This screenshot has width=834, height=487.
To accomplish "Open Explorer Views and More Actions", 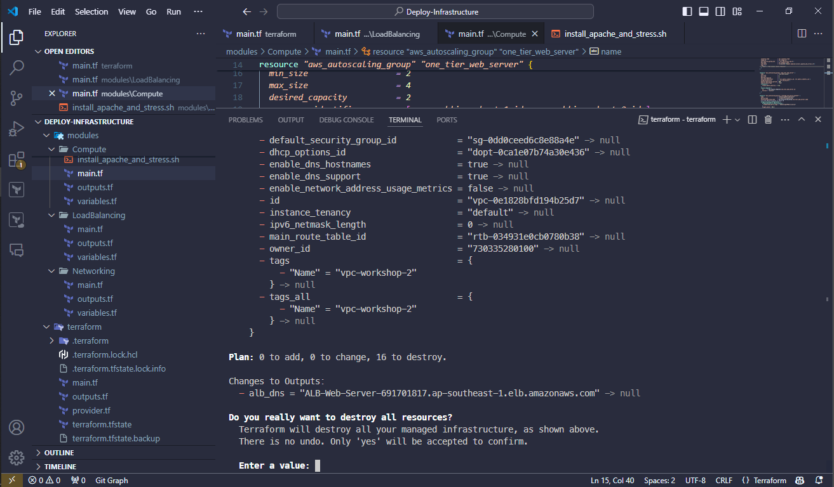I will 201,34.
